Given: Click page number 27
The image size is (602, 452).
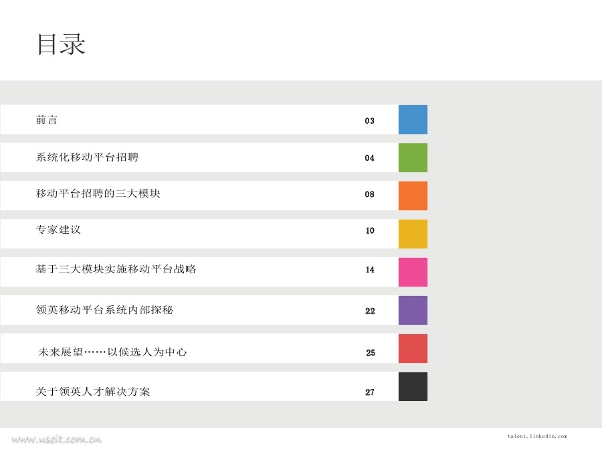Looking at the screenshot, I should 370,392.
